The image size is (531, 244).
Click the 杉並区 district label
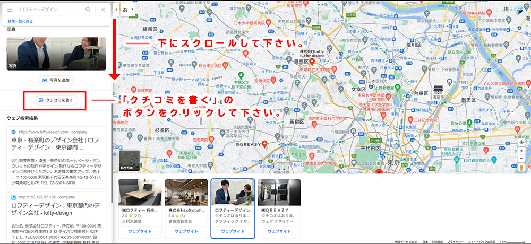[161, 129]
